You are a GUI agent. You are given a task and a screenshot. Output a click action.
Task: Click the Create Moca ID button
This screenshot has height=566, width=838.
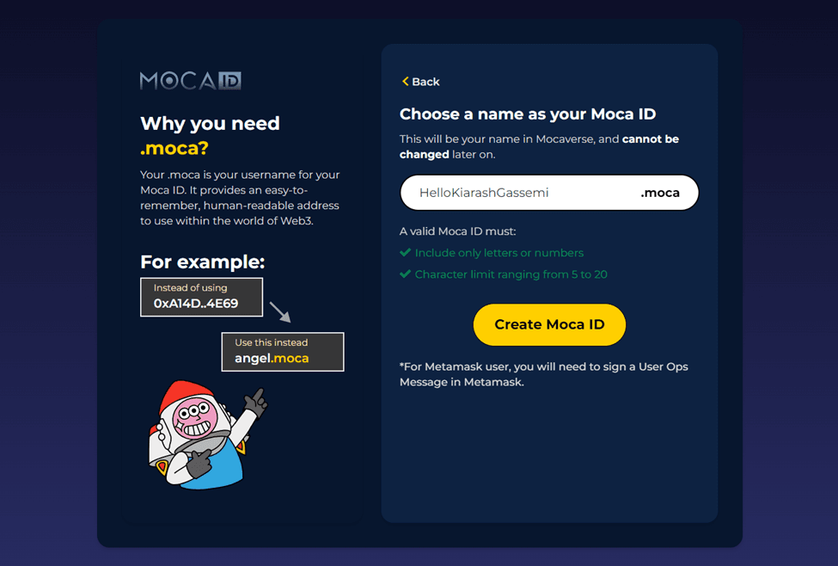point(549,325)
